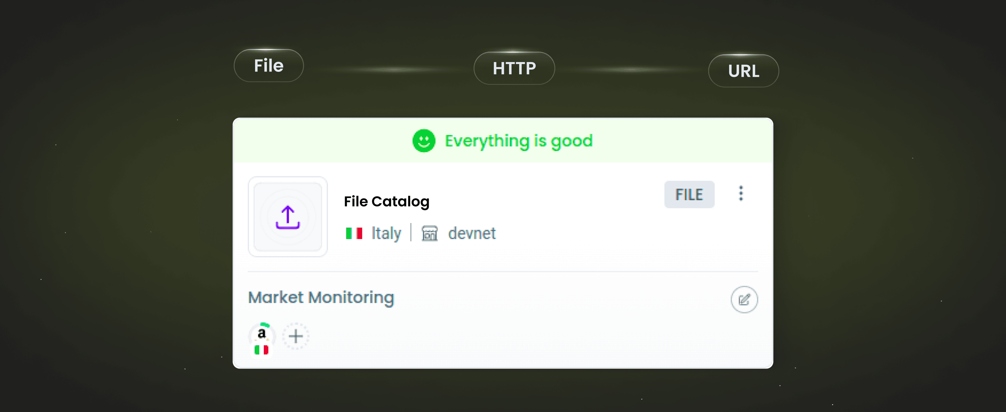1006x412 pixels.
Task: Click the green progress arc on Amazon
Action: click(265, 325)
